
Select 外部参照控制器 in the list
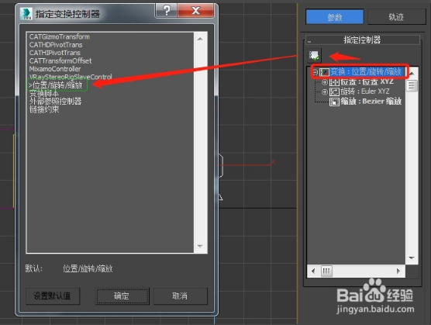(x=55, y=101)
